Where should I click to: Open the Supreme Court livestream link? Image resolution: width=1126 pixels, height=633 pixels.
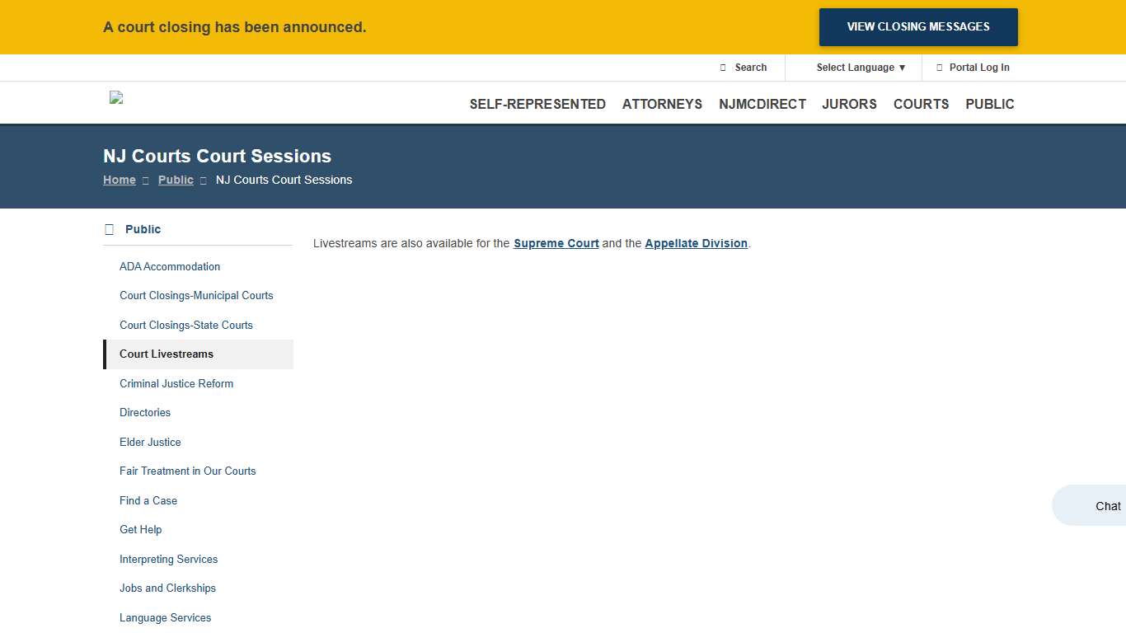click(556, 243)
